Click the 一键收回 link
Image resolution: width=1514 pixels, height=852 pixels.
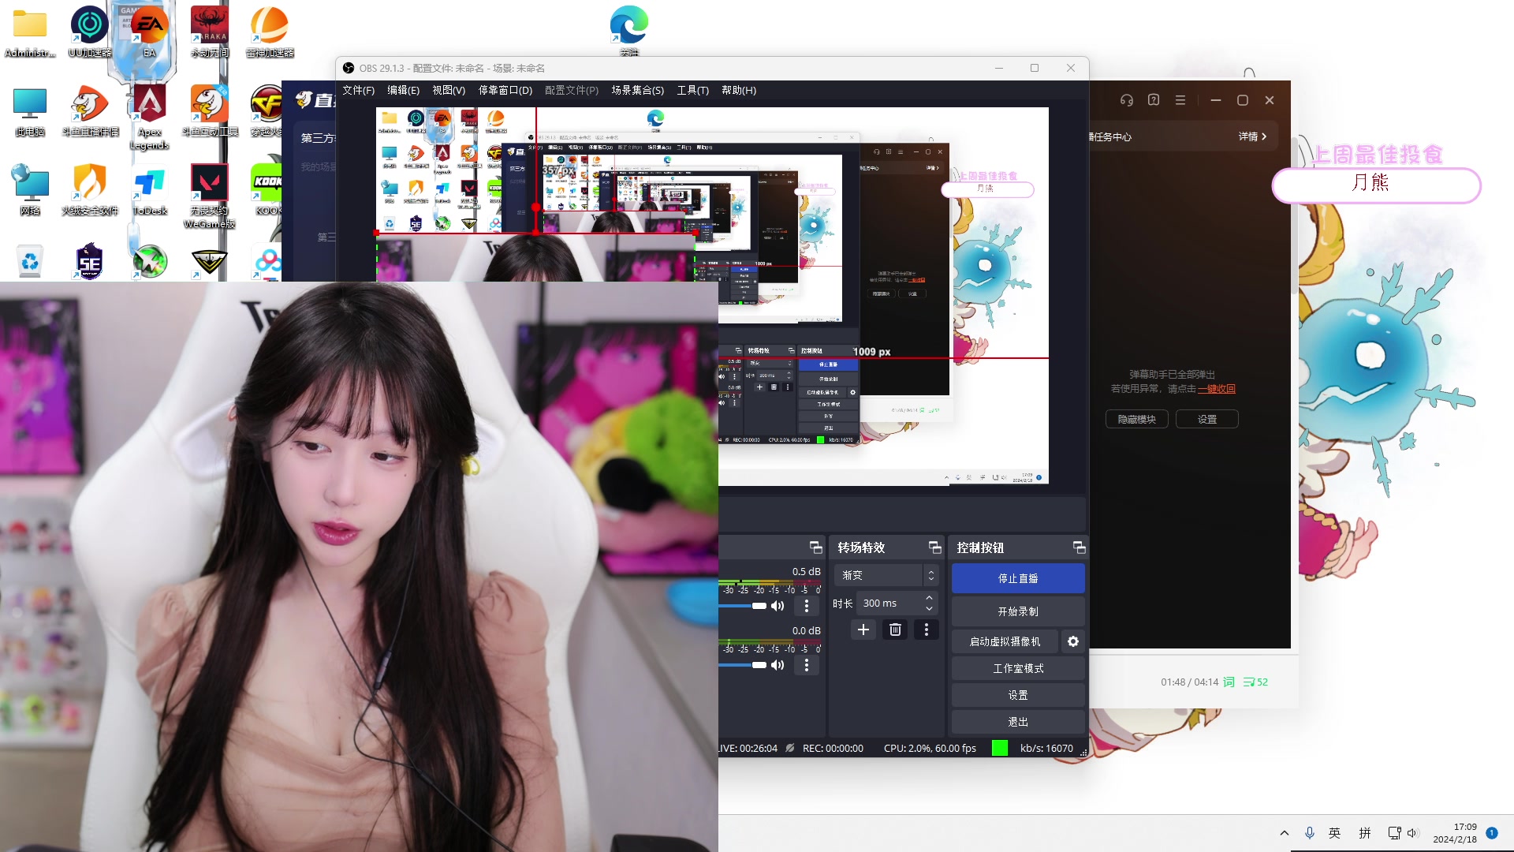(1217, 388)
